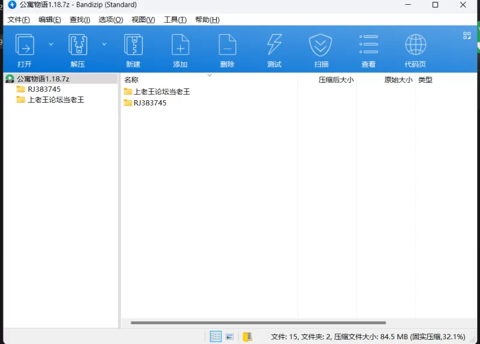The image size is (480, 344).
Task: Open the View (查看) list tool
Action: (x=368, y=44)
